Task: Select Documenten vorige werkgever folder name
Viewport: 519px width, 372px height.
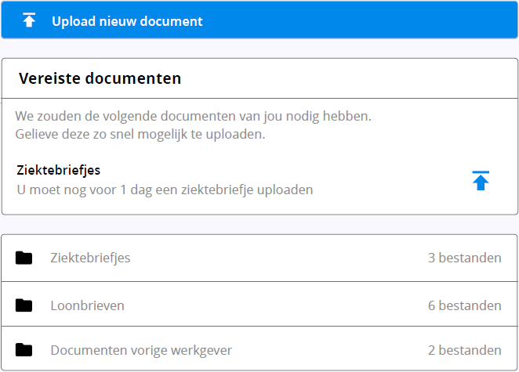Action: coord(141,351)
